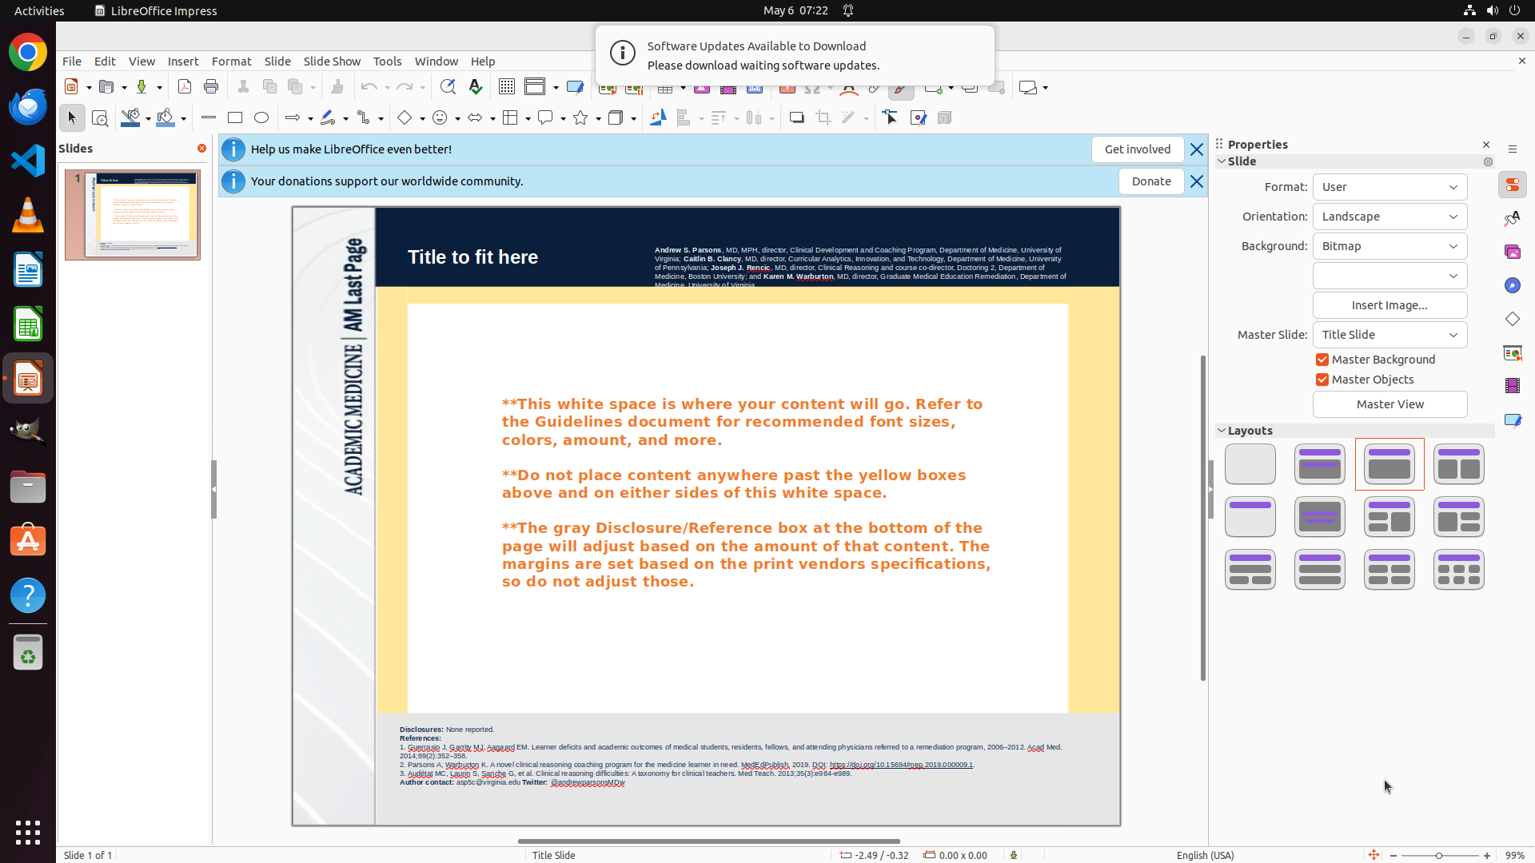Uncheck the Master Objects checkbox
Screen dimensions: 1535x863
(x=1322, y=380)
